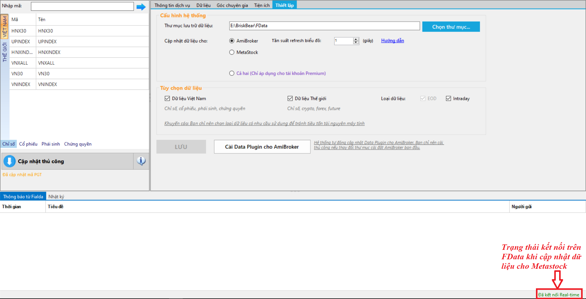586x299 pixels.
Task: Open the Thông tin dịch vụ tab
Action: pyautogui.click(x=172, y=5)
